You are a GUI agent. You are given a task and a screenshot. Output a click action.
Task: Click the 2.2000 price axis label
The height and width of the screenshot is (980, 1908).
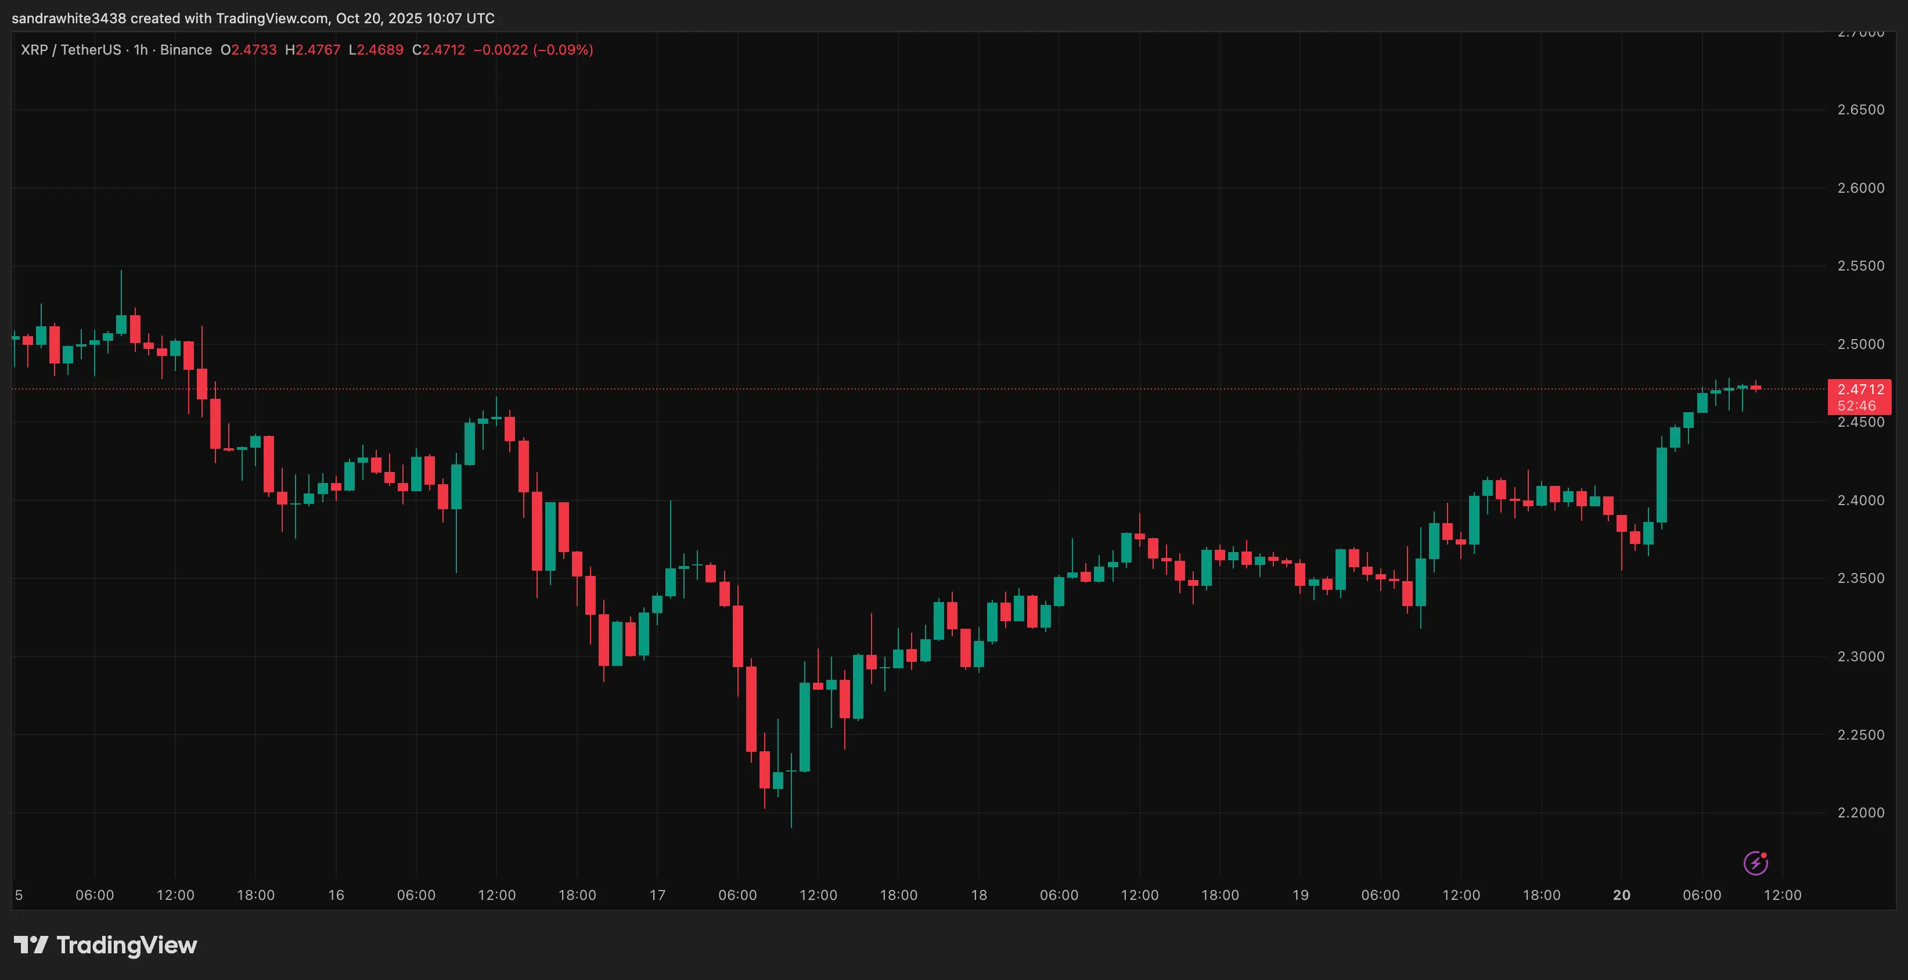click(1860, 813)
